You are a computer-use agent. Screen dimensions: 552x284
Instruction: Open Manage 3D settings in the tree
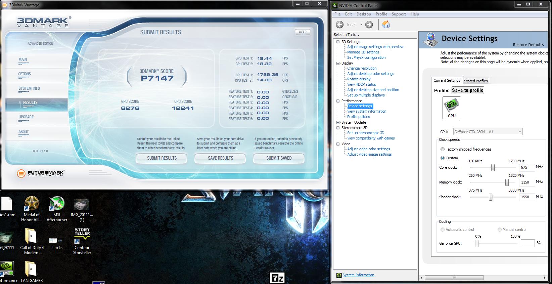363,52
